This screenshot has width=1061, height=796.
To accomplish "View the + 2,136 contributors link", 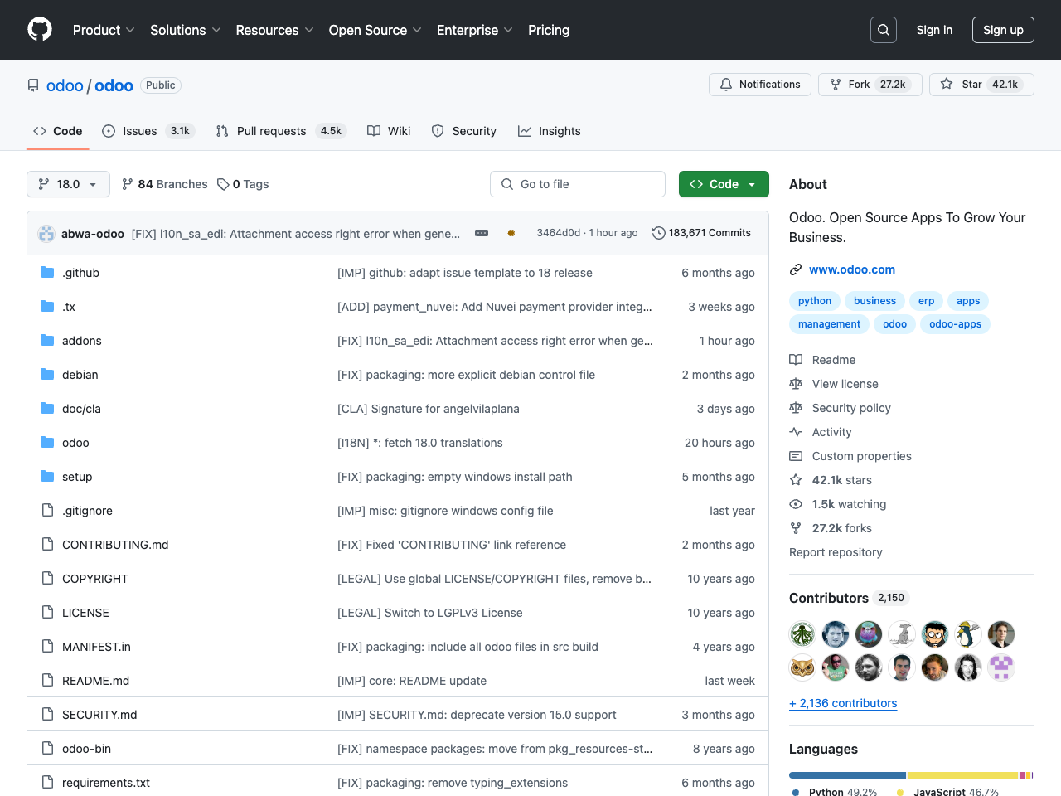I will coord(843,703).
